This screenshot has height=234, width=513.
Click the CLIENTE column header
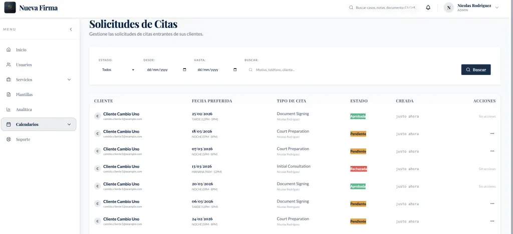tap(103, 101)
